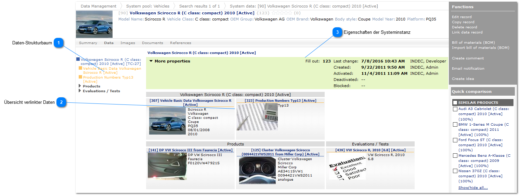Click Import bill of materials (BOM)
This screenshot has height=196, width=520.
(480, 47)
